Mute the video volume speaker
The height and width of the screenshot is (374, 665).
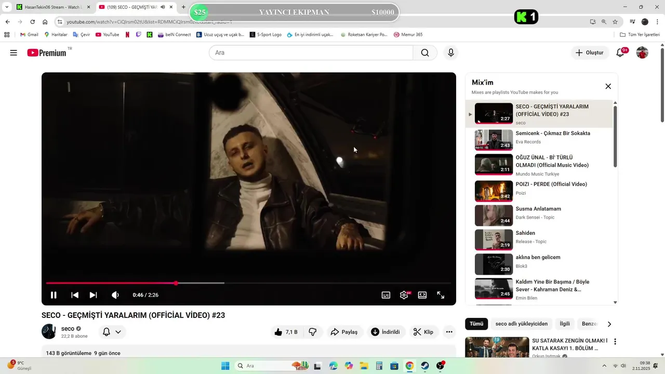click(115, 295)
